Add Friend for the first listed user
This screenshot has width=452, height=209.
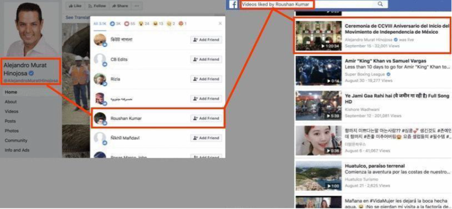click(x=206, y=40)
